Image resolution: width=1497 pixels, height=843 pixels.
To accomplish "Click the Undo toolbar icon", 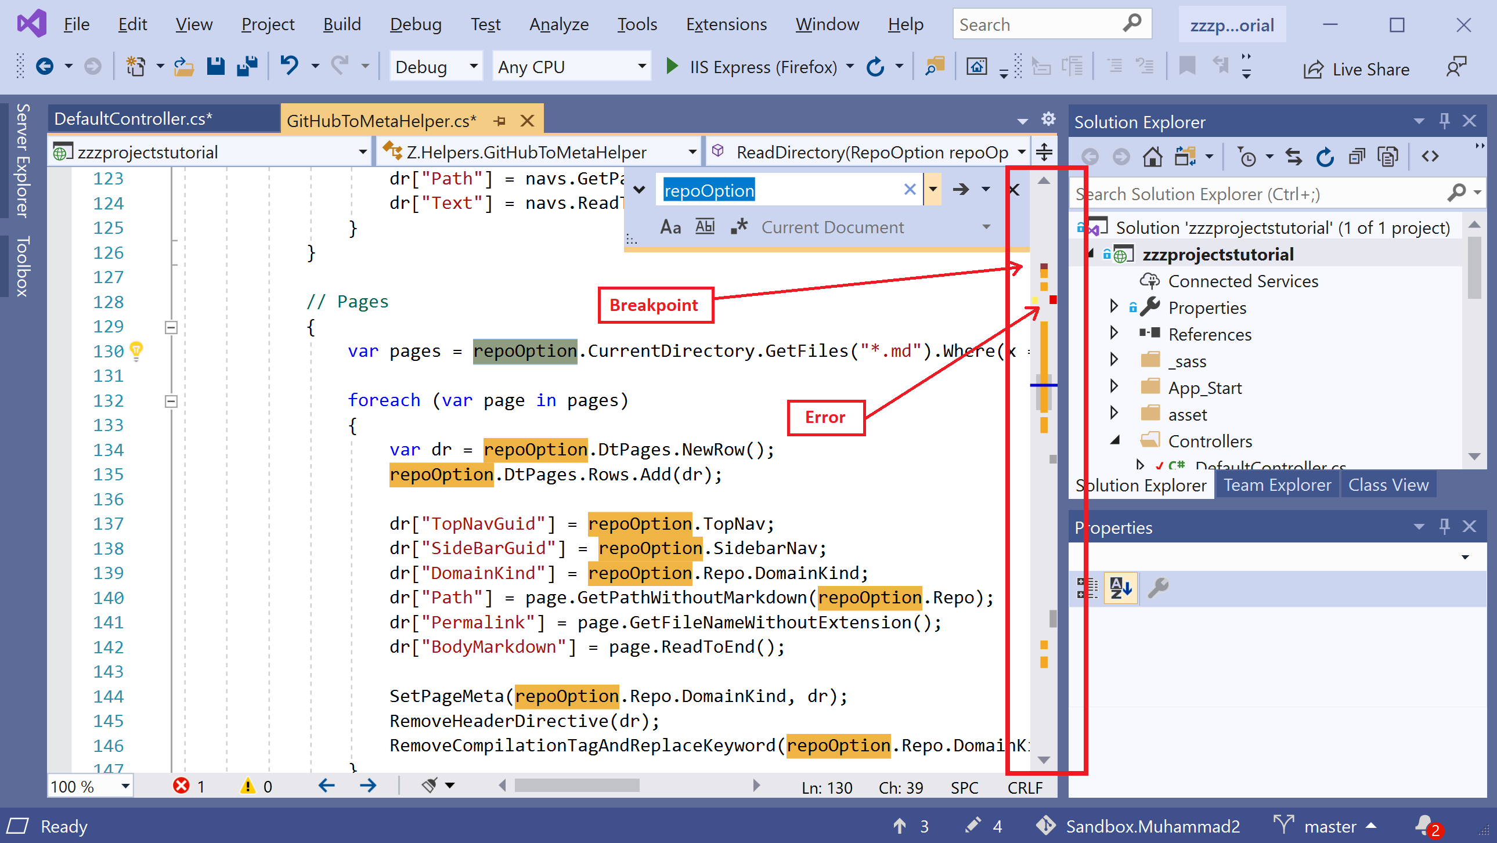I will tap(289, 66).
